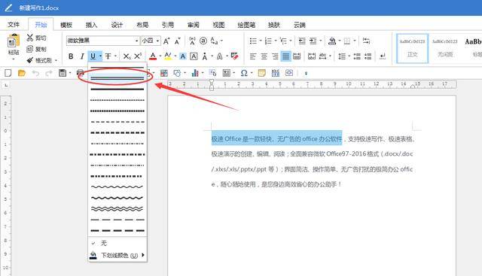Click the Paste clipboard icon
Image resolution: width=482 pixels, height=276 pixels.
(14, 41)
